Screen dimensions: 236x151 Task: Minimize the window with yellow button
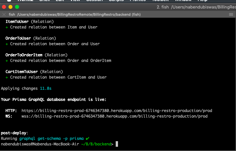click(x=10, y=7)
